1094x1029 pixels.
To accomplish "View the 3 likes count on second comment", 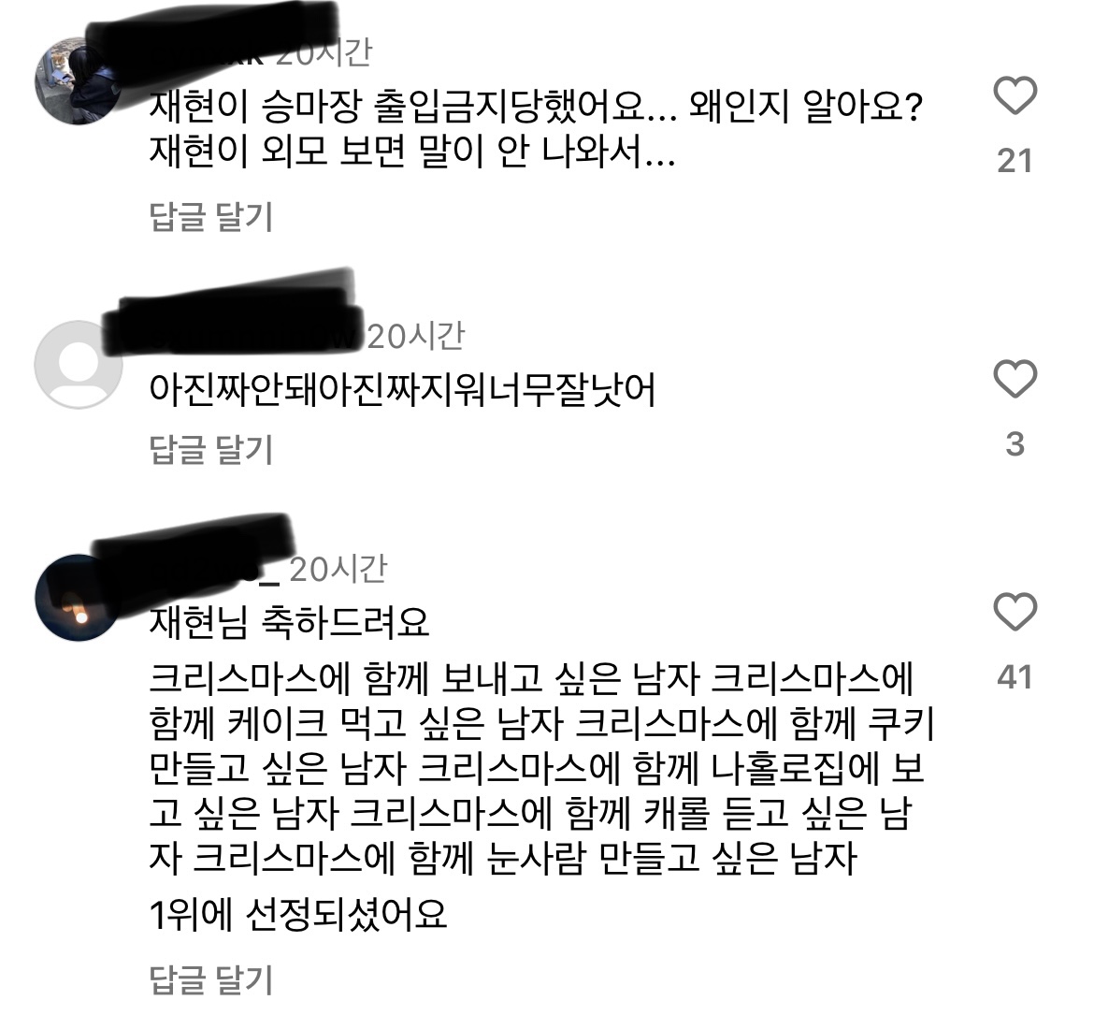I will click(x=1015, y=444).
